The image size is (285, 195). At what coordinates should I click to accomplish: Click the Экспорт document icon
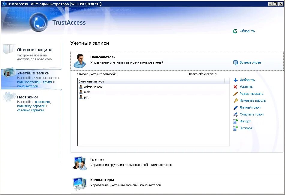(x=235, y=128)
